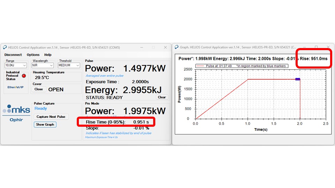The image size is (335, 188).
Task: Expand the Wavelength dropdown set to NIR
Action: click(42, 65)
